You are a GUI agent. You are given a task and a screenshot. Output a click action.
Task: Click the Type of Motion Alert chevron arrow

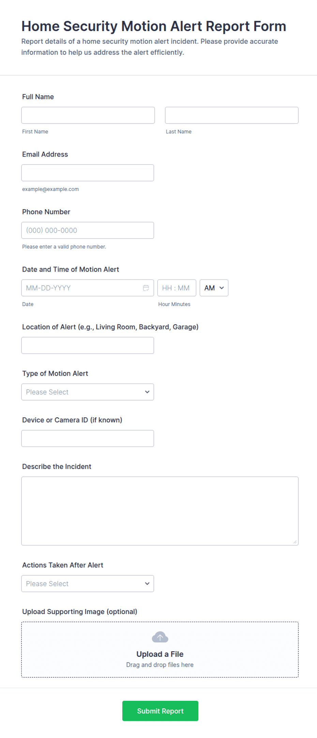pos(147,392)
